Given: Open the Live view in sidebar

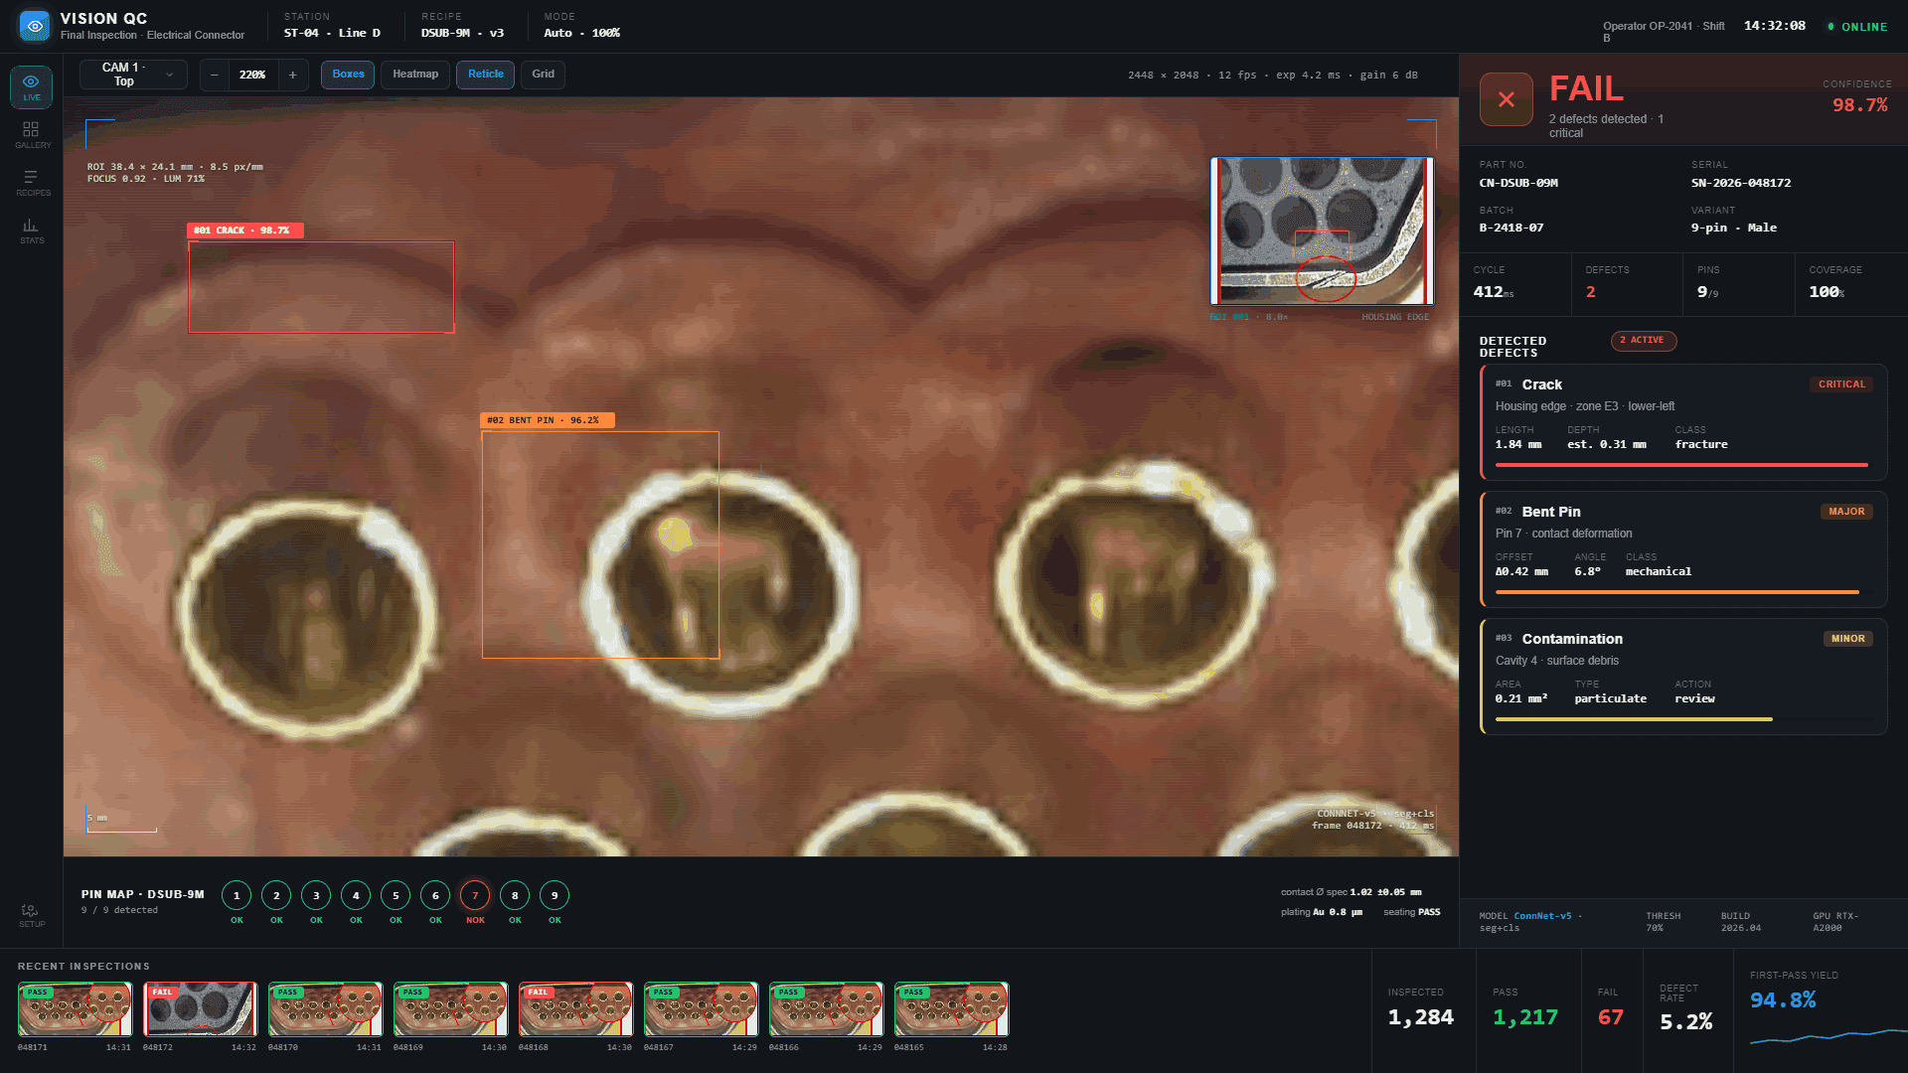Looking at the screenshot, I should point(31,87).
